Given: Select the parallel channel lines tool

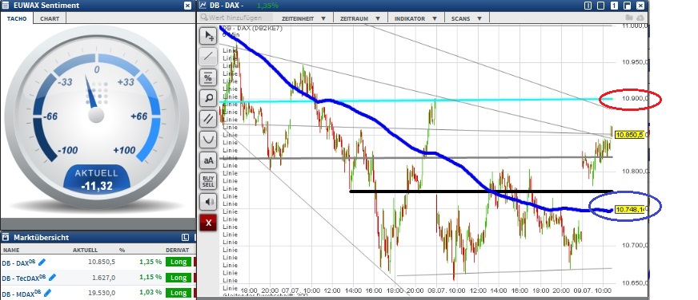Looking at the screenshot, I should pyautogui.click(x=208, y=119).
